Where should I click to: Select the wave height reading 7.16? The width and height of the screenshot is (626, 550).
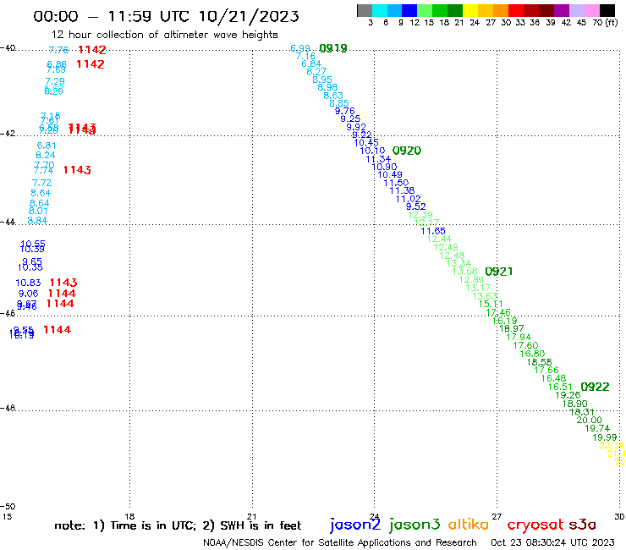pyautogui.click(x=305, y=56)
